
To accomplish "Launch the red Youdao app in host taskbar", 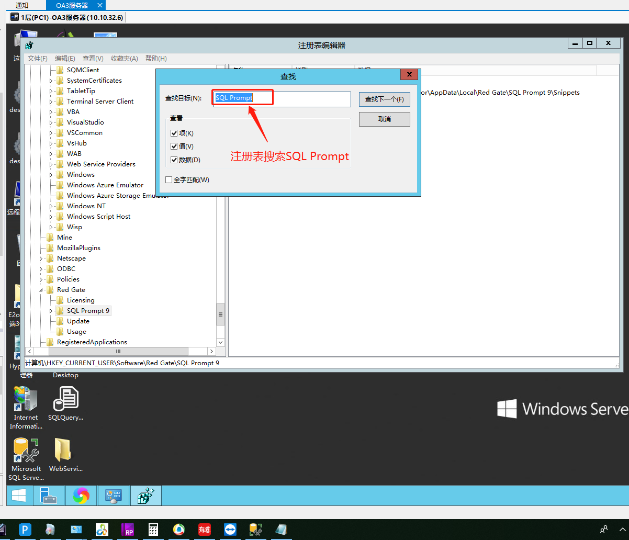I will tap(205, 530).
